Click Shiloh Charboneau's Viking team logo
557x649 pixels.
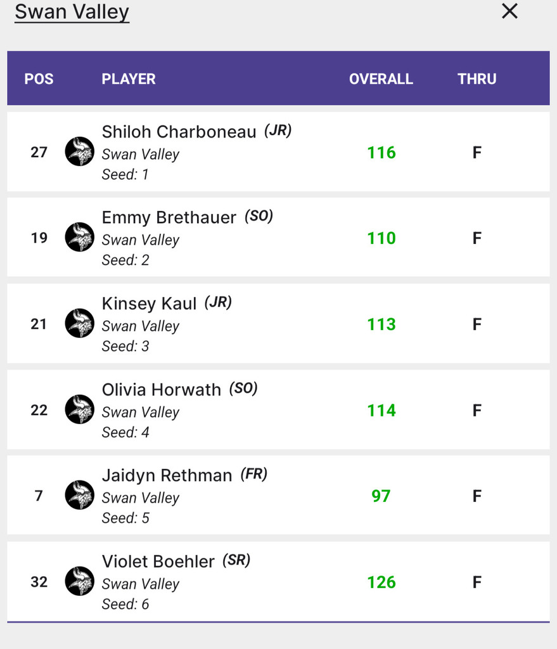[79, 152]
